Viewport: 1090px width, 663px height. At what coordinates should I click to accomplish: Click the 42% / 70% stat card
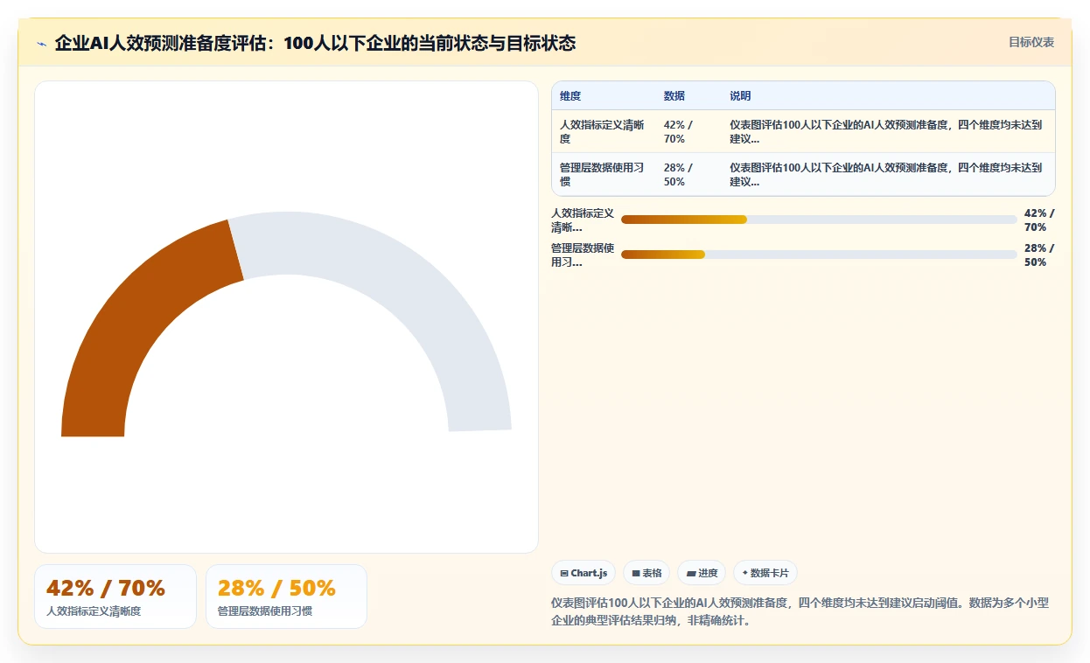pyautogui.click(x=115, y=597)
